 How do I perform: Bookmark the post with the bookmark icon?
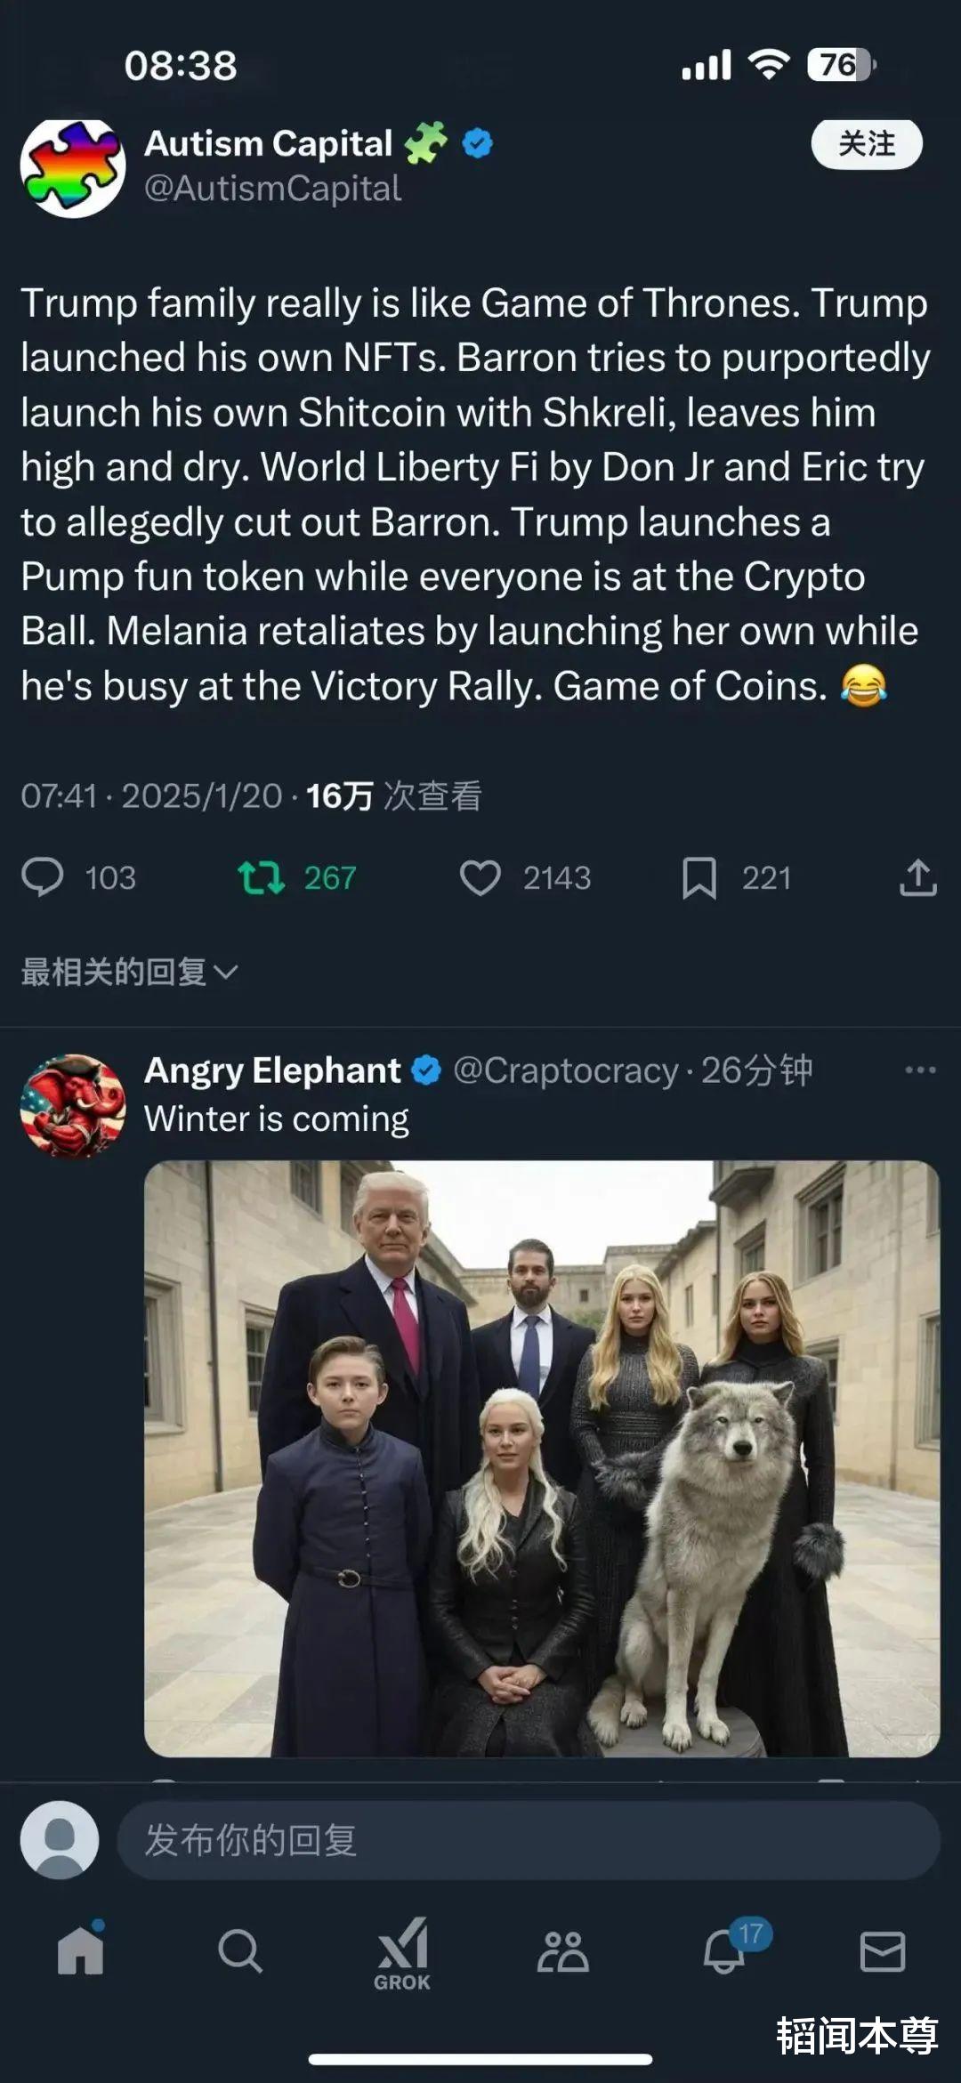[699, 878]
